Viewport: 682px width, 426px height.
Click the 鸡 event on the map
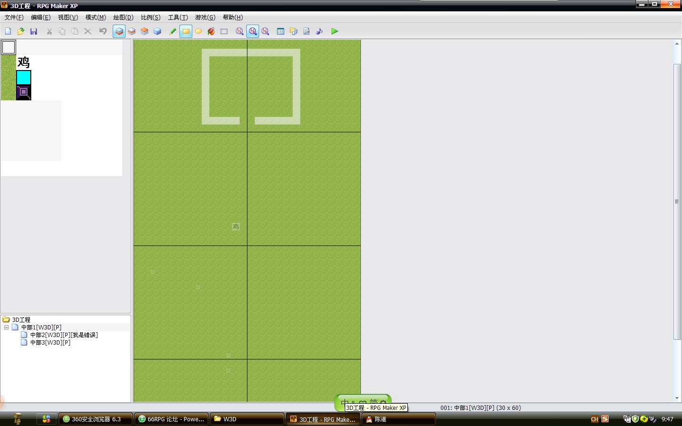pos(236,227)
